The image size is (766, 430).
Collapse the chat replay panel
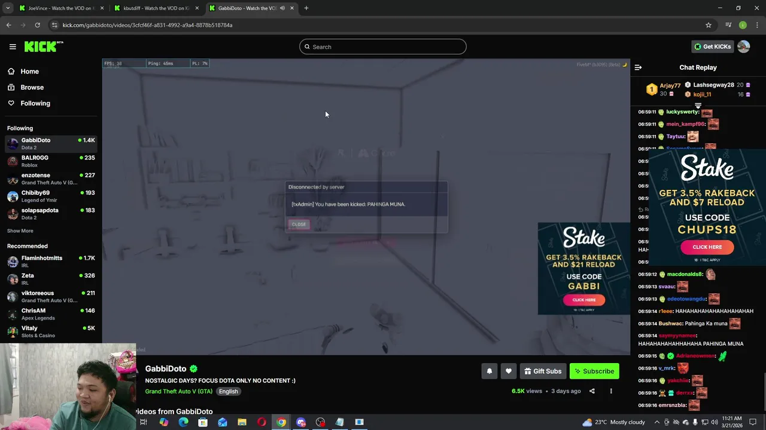point(638,67)
